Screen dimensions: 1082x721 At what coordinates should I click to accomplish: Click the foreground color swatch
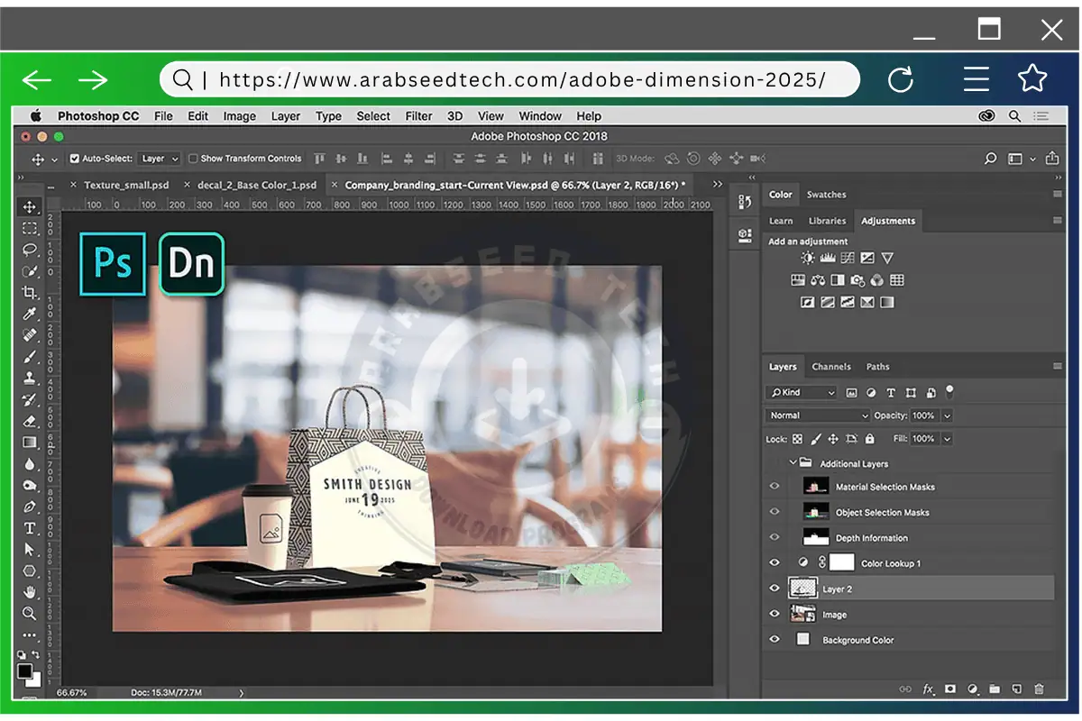24,671
